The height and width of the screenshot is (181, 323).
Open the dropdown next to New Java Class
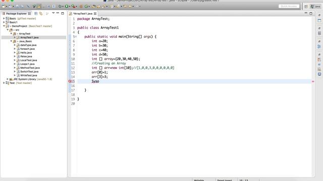coord(89,7)
